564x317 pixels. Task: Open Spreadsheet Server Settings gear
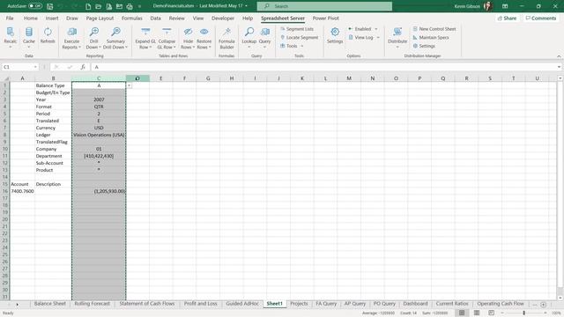(x=335, y=36)
